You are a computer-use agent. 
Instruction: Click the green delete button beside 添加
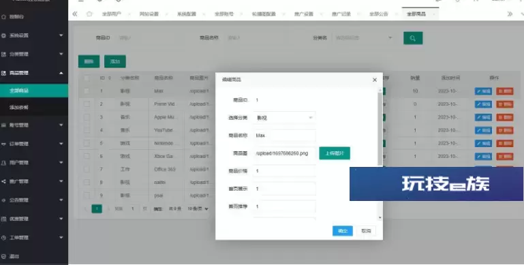point(89,61)
